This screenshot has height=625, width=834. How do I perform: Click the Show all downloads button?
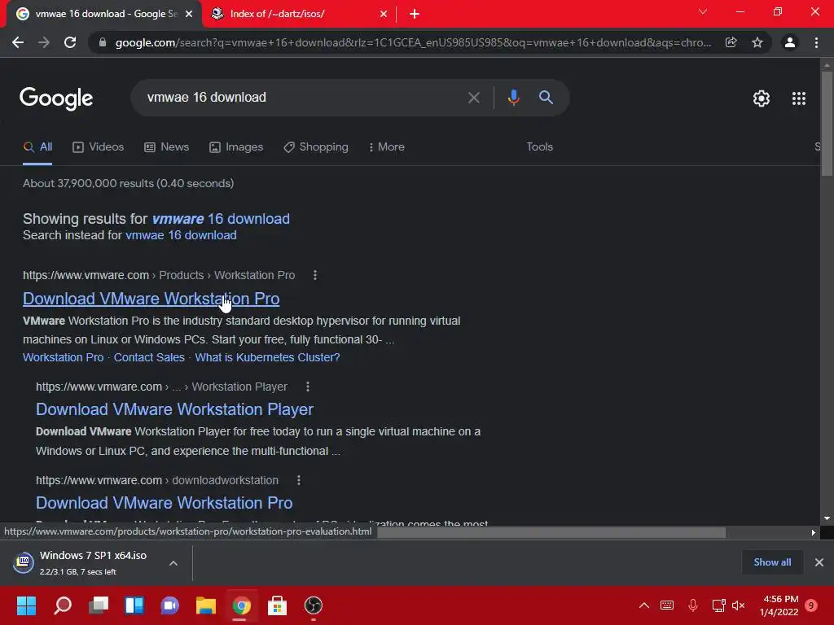(x=772, y=562)
